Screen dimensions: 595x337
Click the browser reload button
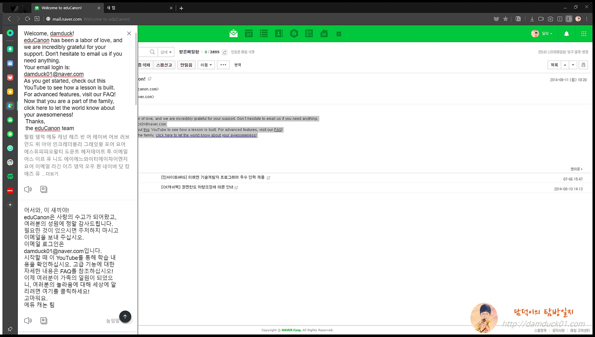pos(27,19)
